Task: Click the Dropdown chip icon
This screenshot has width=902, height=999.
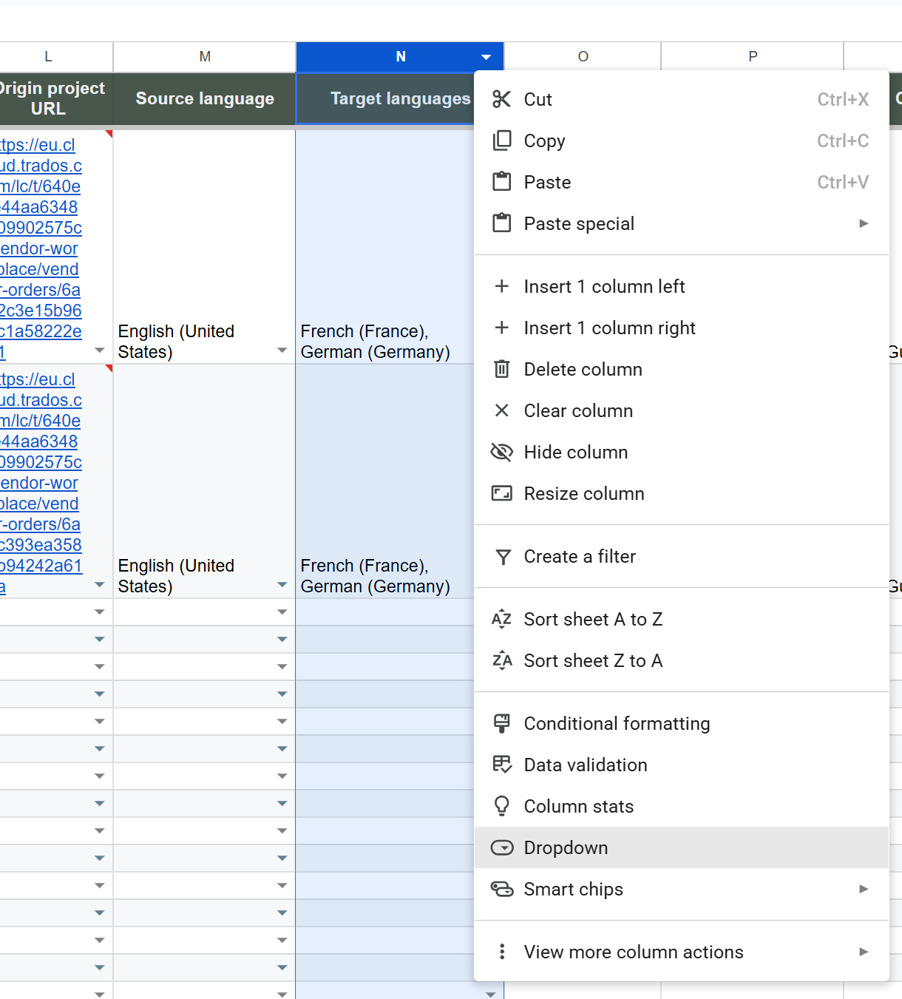Action: (502, 847)
